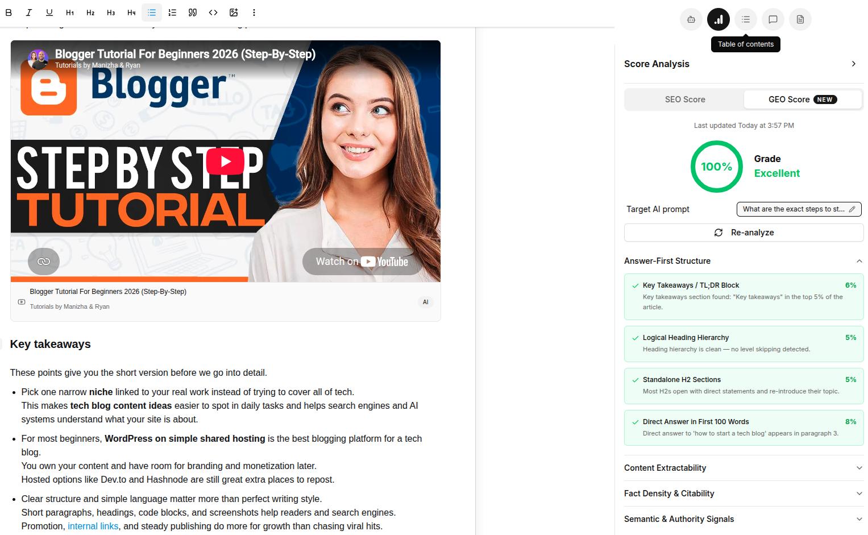
Task: Toggle underline formatting
Action: click(49, 13)
